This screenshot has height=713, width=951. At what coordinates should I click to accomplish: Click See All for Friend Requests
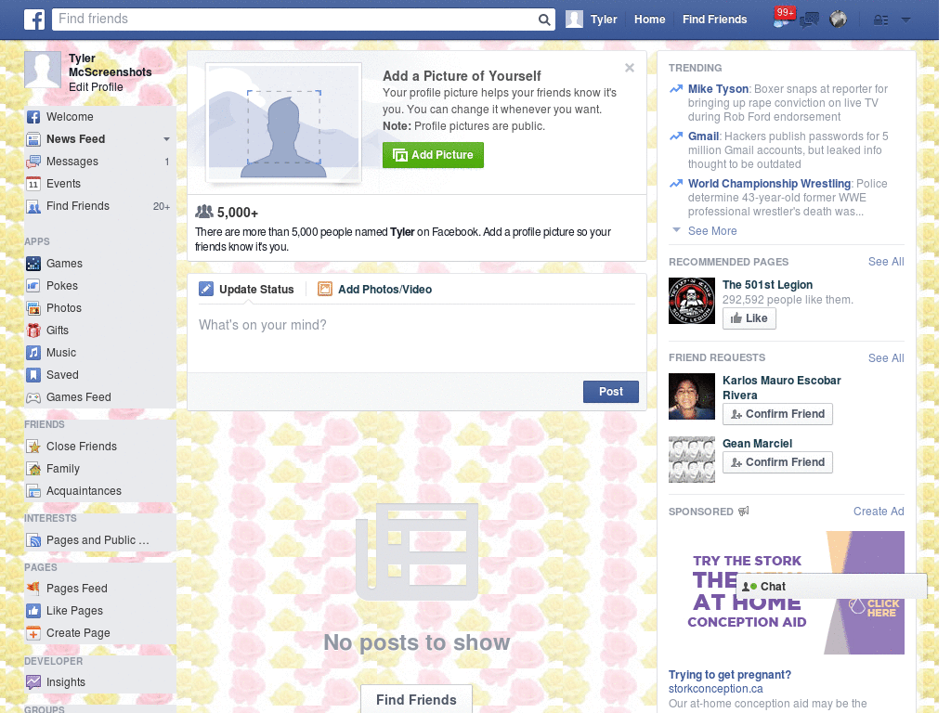coord(885,358)
